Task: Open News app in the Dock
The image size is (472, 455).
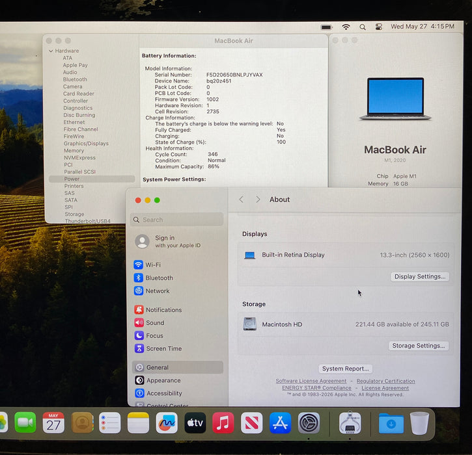Action: click(252, 422)
